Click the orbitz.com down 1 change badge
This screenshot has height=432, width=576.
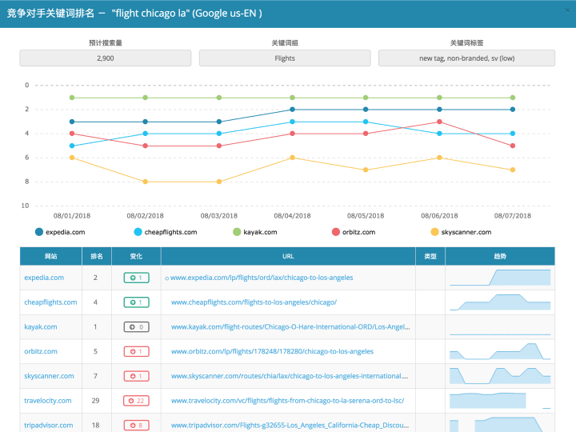(x=136, y=351)
